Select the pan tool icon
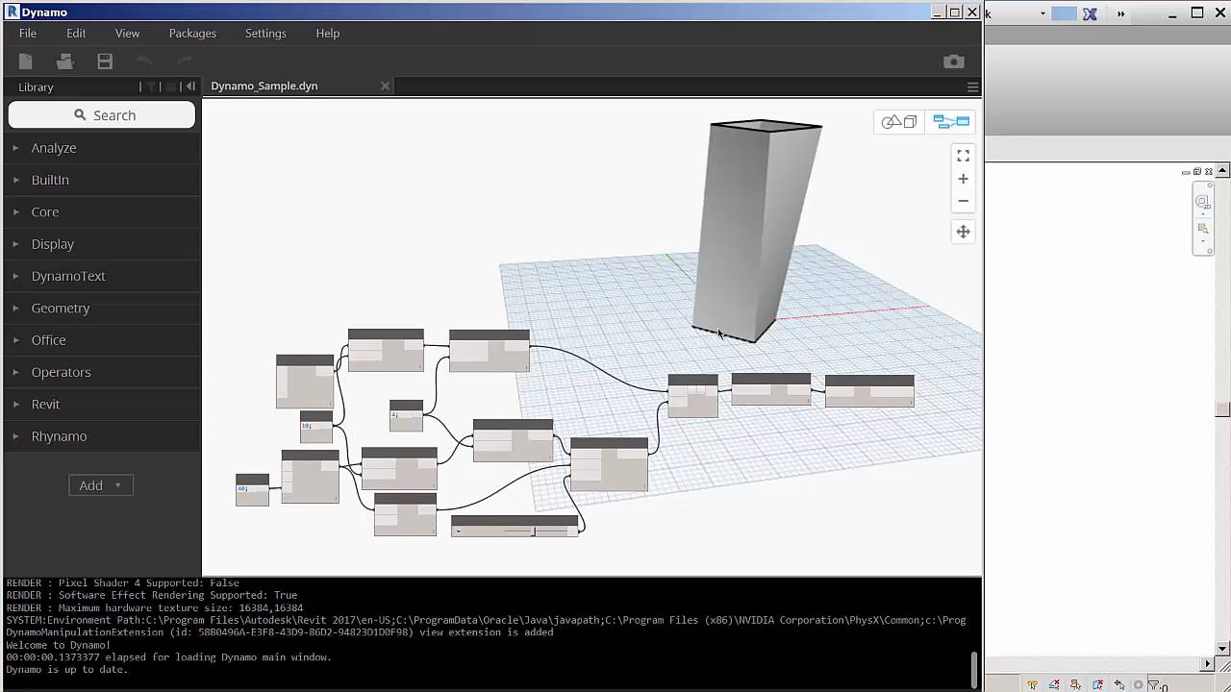Image resolution: width=1231 pixels, height=692 pixels. tap(963, 231)
